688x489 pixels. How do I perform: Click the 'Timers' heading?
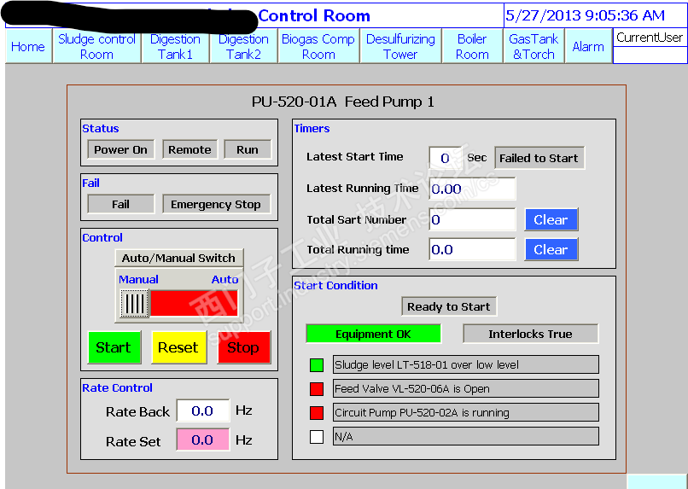(312, 129)
